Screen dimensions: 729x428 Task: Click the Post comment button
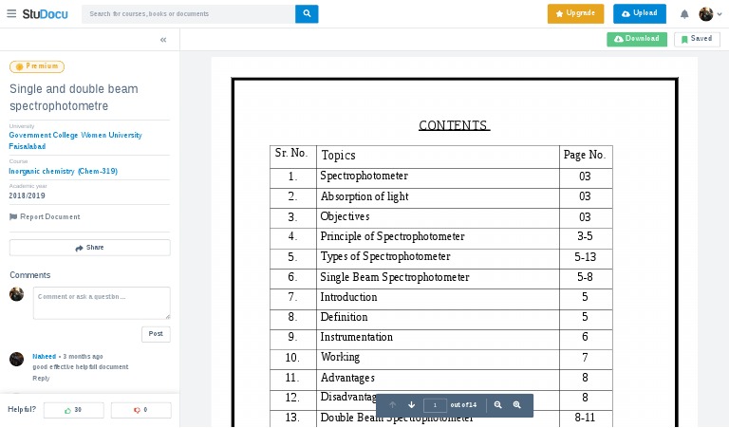156,334
